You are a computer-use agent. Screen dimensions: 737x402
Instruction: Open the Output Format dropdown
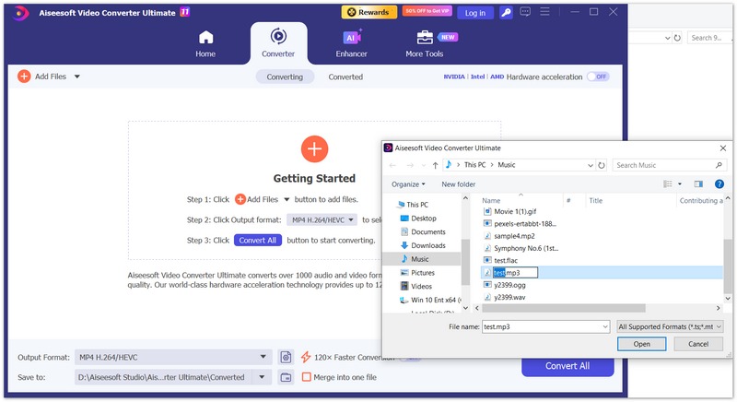click(173, 358)
